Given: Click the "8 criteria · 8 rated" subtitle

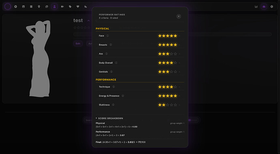Looking at the screenshot, I should coord(108,18).
